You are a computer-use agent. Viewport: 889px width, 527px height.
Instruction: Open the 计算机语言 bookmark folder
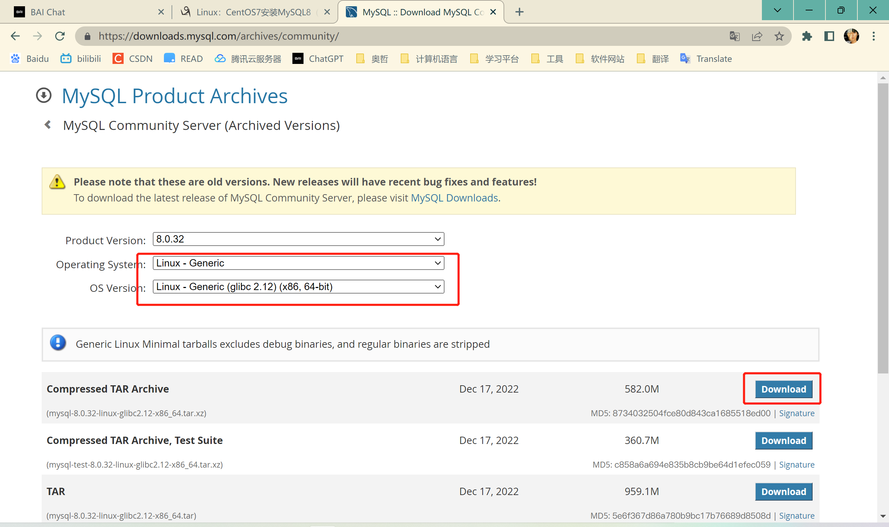coord(429,59)
